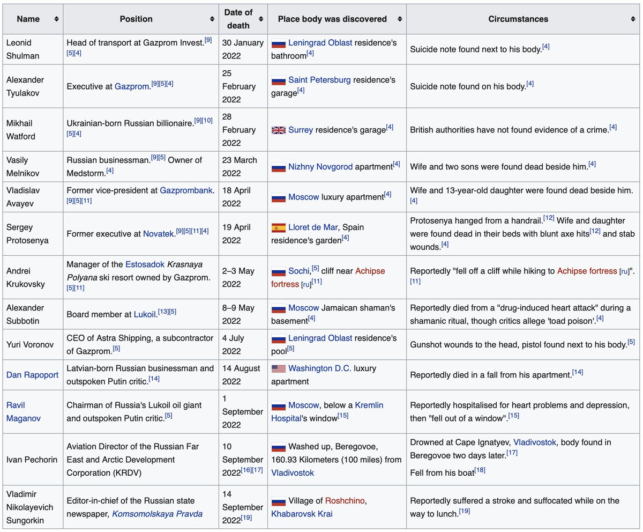Open Leningrad Oblast link in Voronov row
The image size is (643, 532).
(320, 338)
